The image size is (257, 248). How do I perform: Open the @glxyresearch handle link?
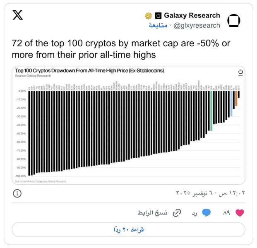pos(197,26)
